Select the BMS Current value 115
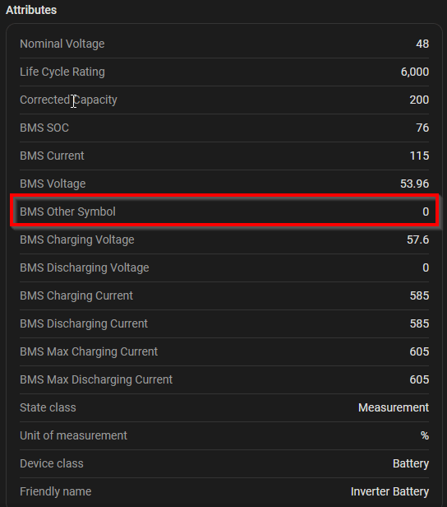Image resolution: width=447 pixels, height=507 pixels. click(419, 156)
